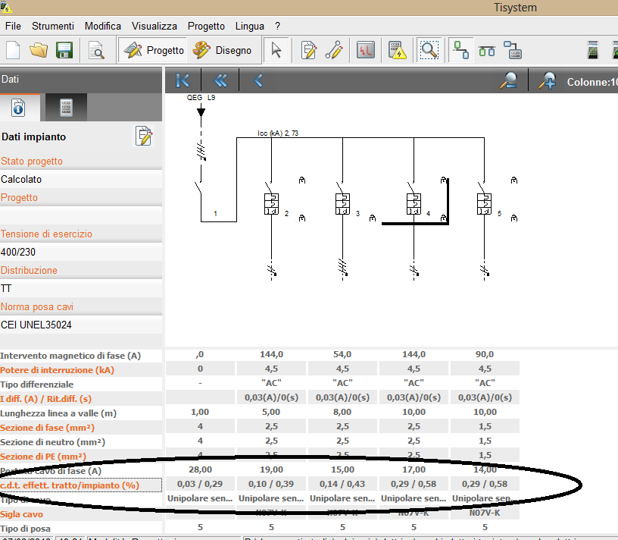This screenshot has width=618, height=540.
Task: Jump to first column navigation arrow
Action: click(183, 80)
